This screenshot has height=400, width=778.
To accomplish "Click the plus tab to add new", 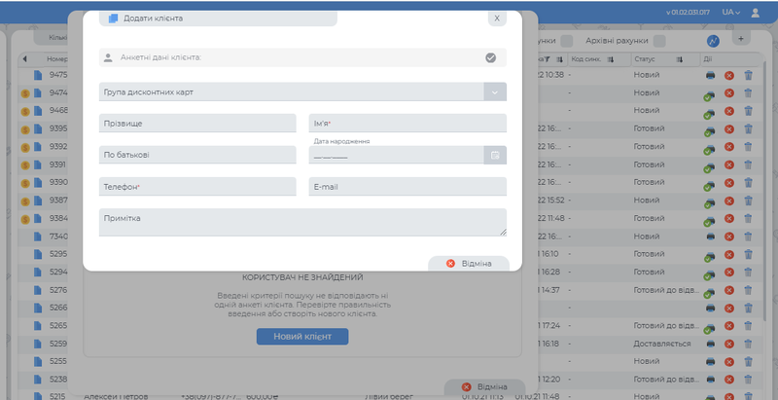I will click(742, 38).
